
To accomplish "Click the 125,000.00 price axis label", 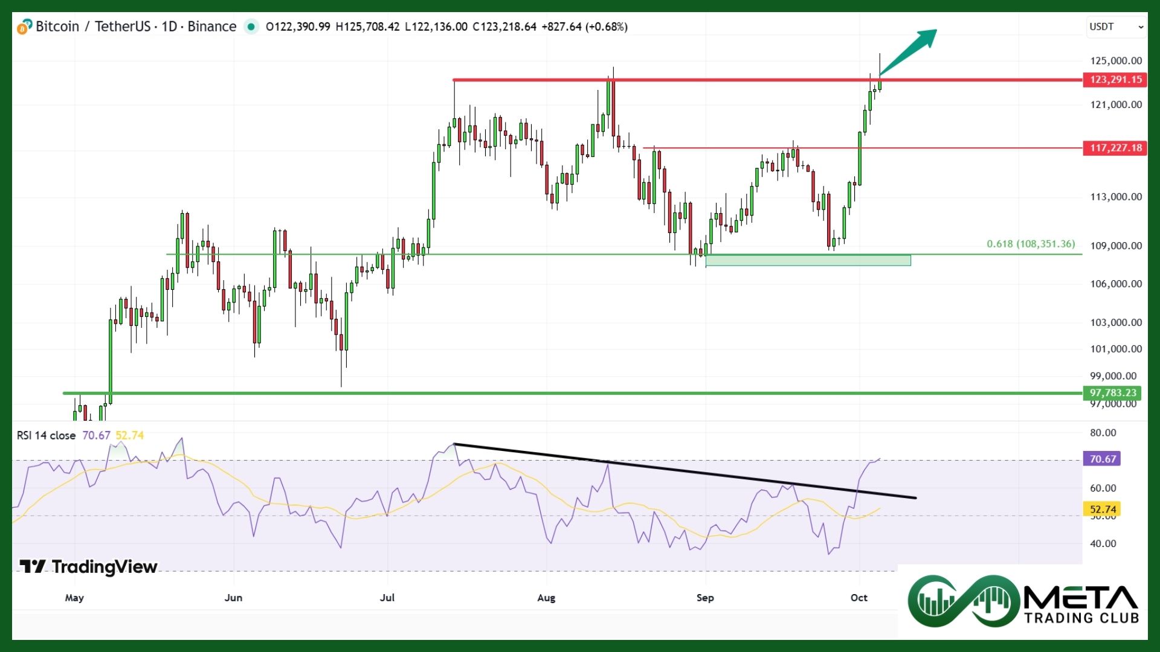I will click(x=1115, y=60).
